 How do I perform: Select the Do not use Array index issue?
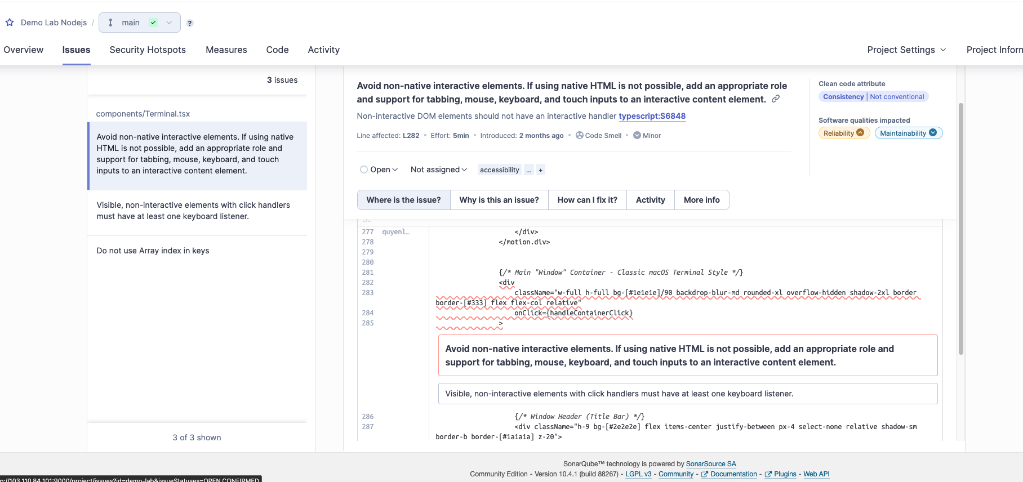coord(153,251)
